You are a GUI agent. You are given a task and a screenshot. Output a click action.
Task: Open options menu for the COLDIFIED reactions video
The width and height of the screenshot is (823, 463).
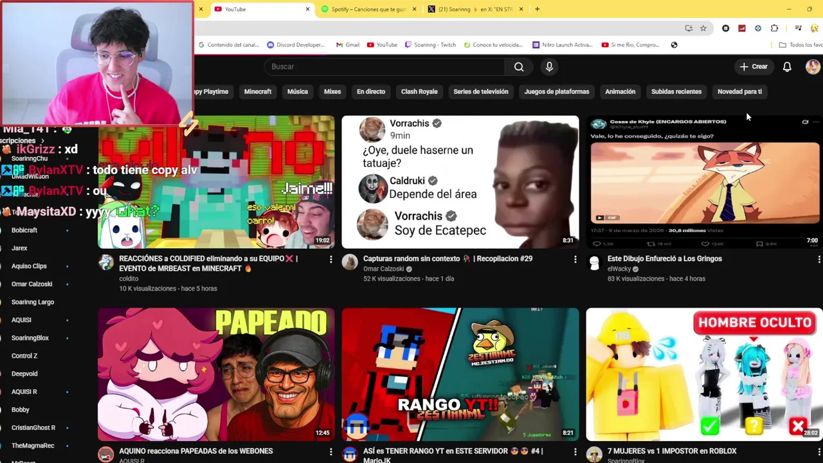[x=331, y=259]
